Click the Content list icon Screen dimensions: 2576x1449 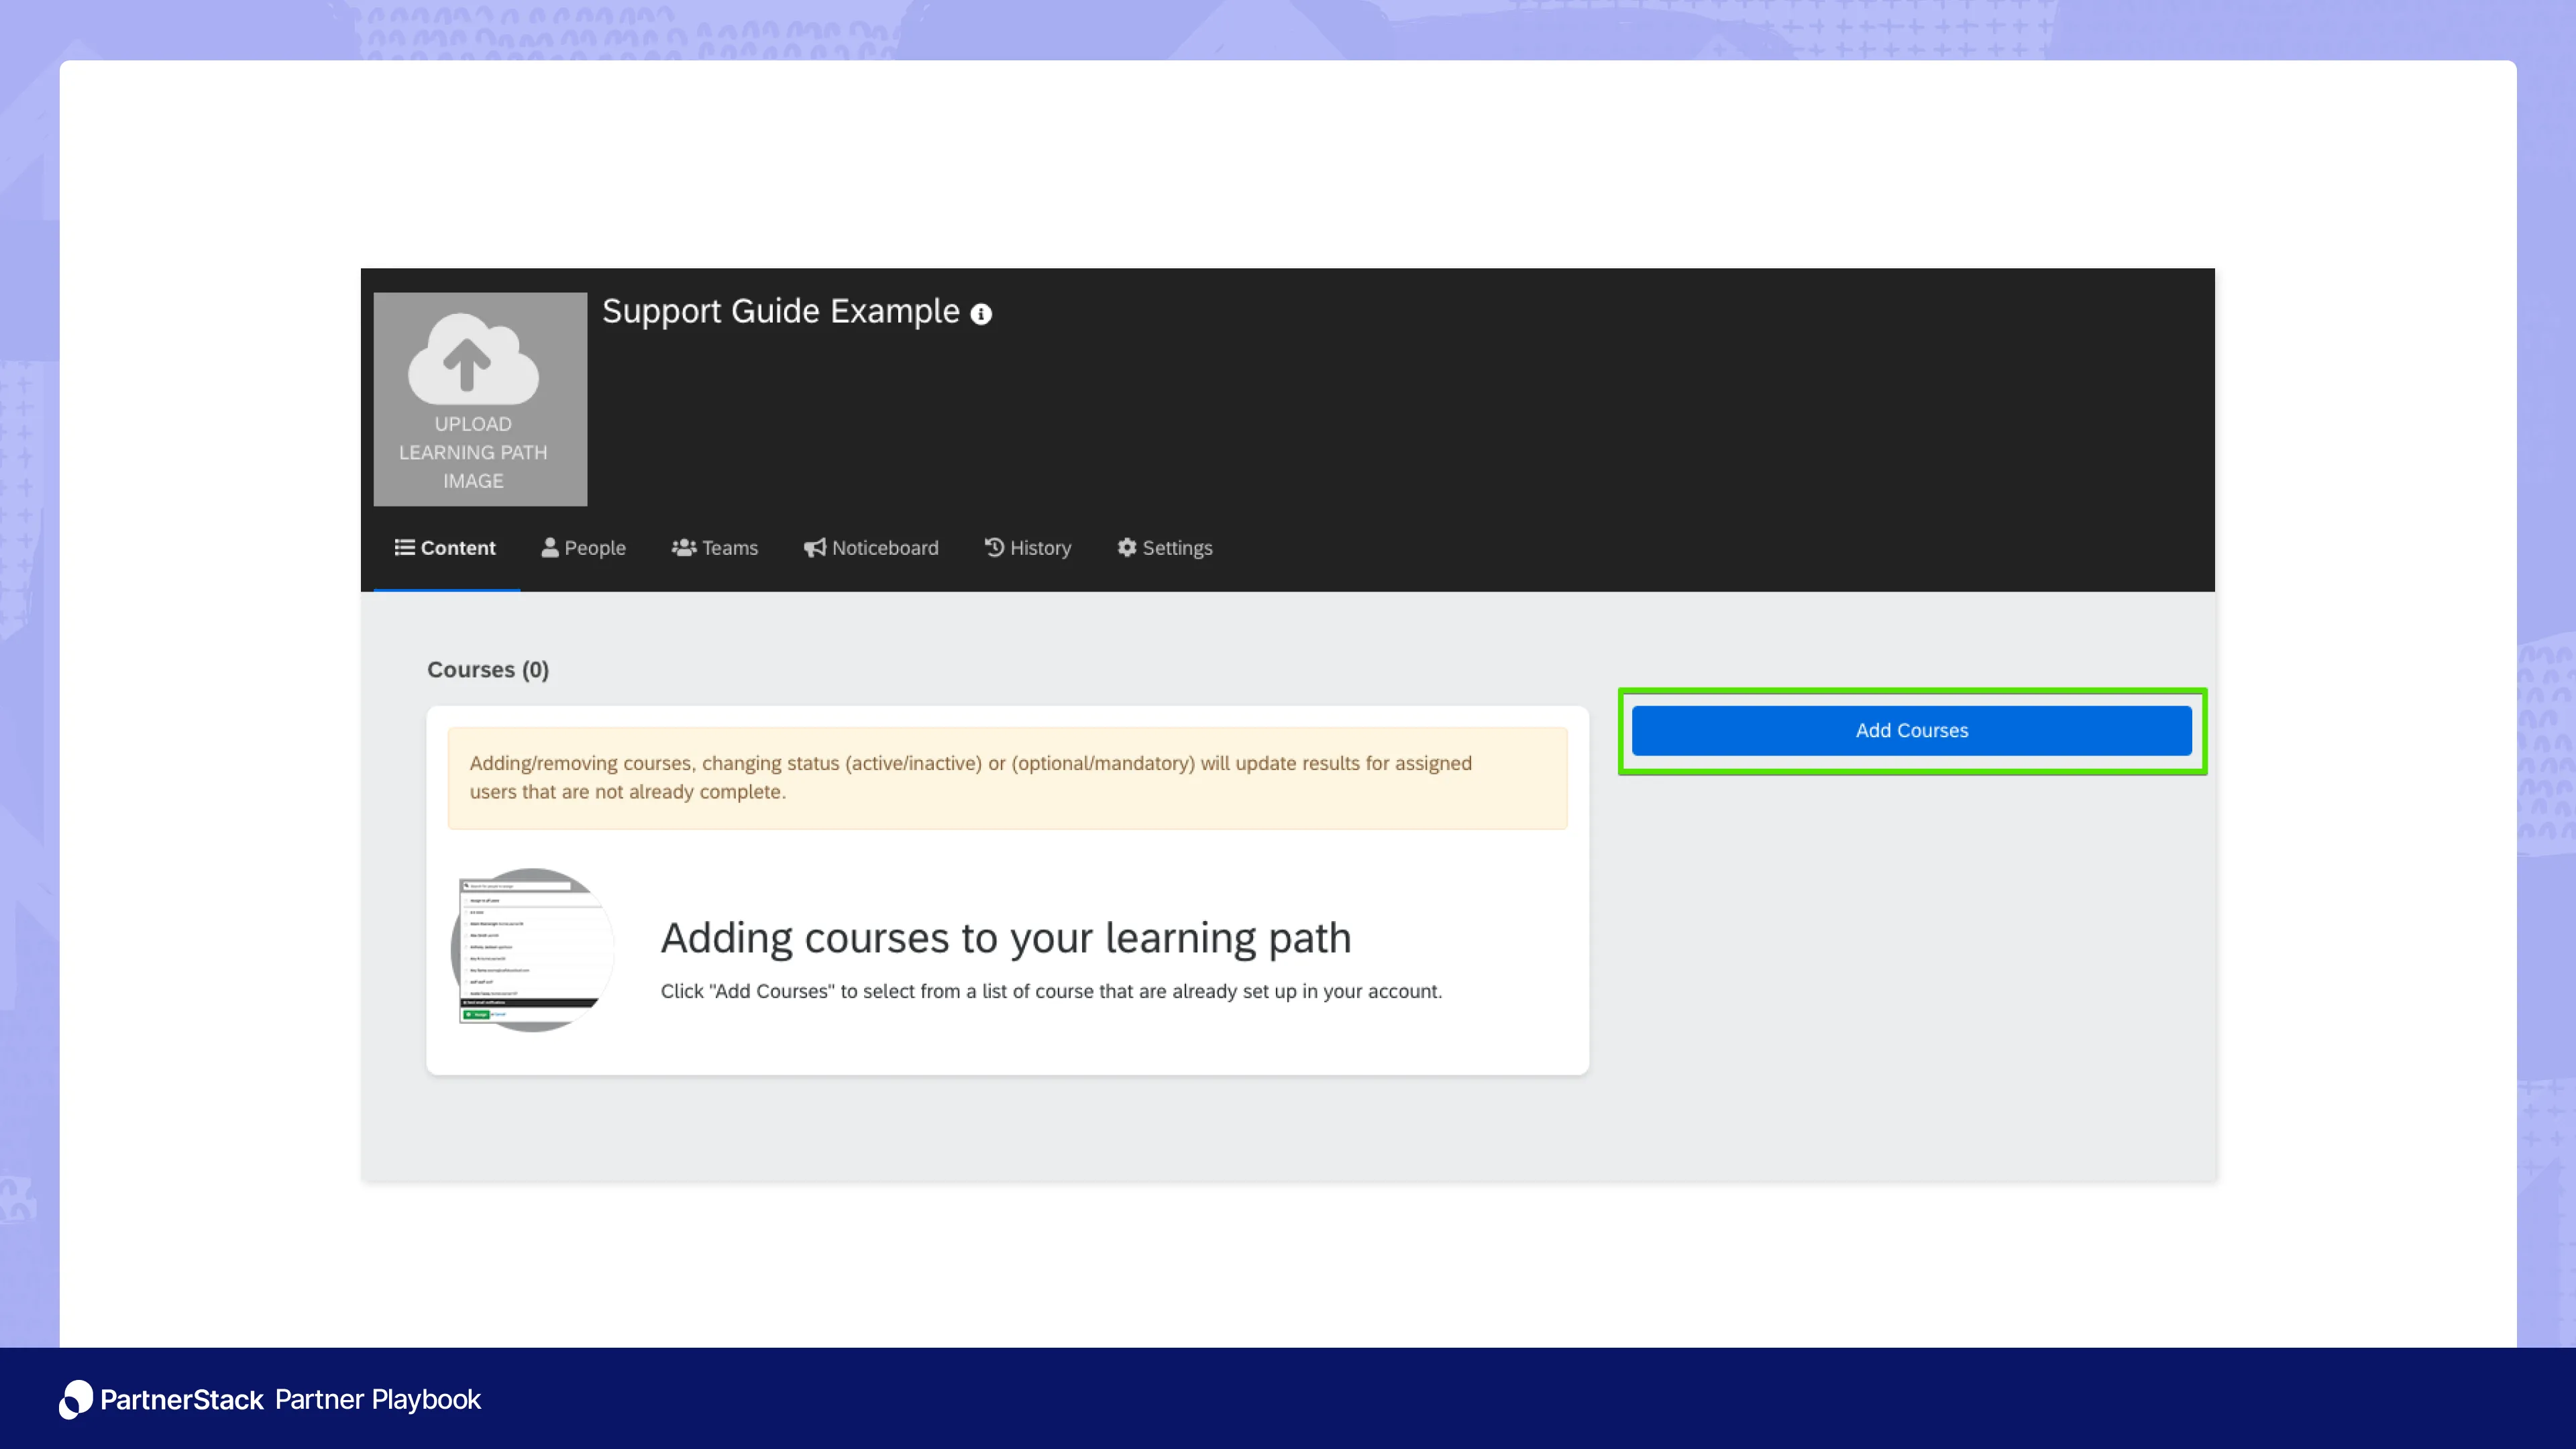404,547
